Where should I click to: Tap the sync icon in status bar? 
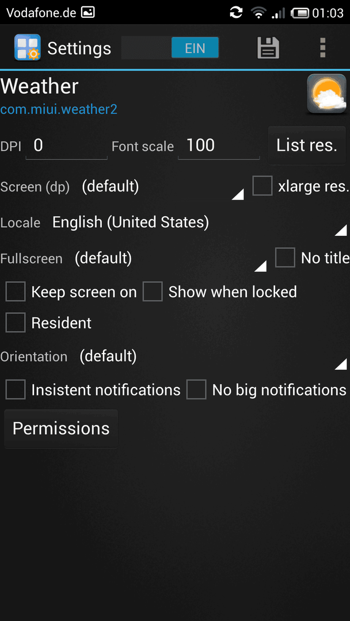point(236,13)
